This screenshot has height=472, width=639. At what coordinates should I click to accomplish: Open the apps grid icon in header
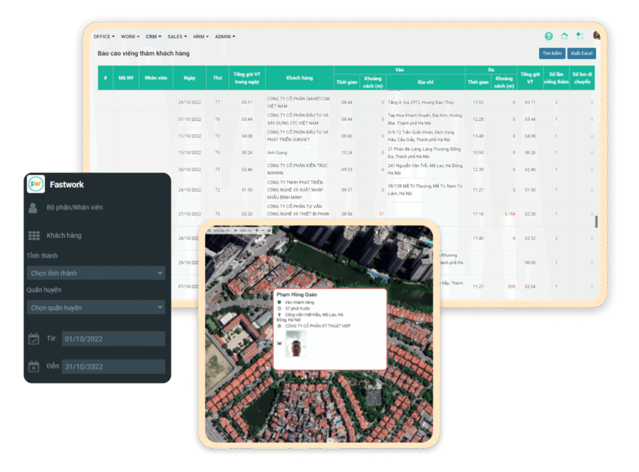(580, 36)
